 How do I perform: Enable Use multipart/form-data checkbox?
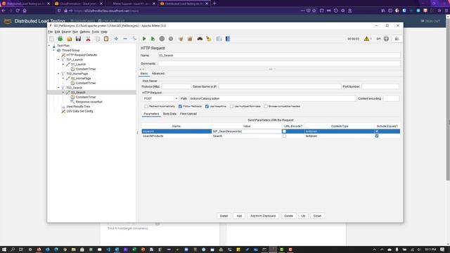(231, 106)
